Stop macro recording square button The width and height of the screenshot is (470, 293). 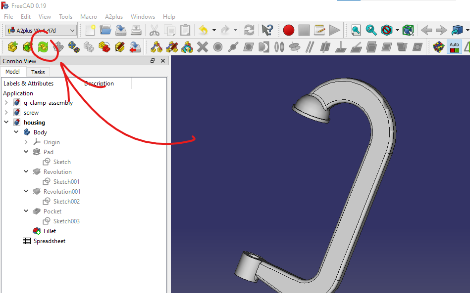304,30
